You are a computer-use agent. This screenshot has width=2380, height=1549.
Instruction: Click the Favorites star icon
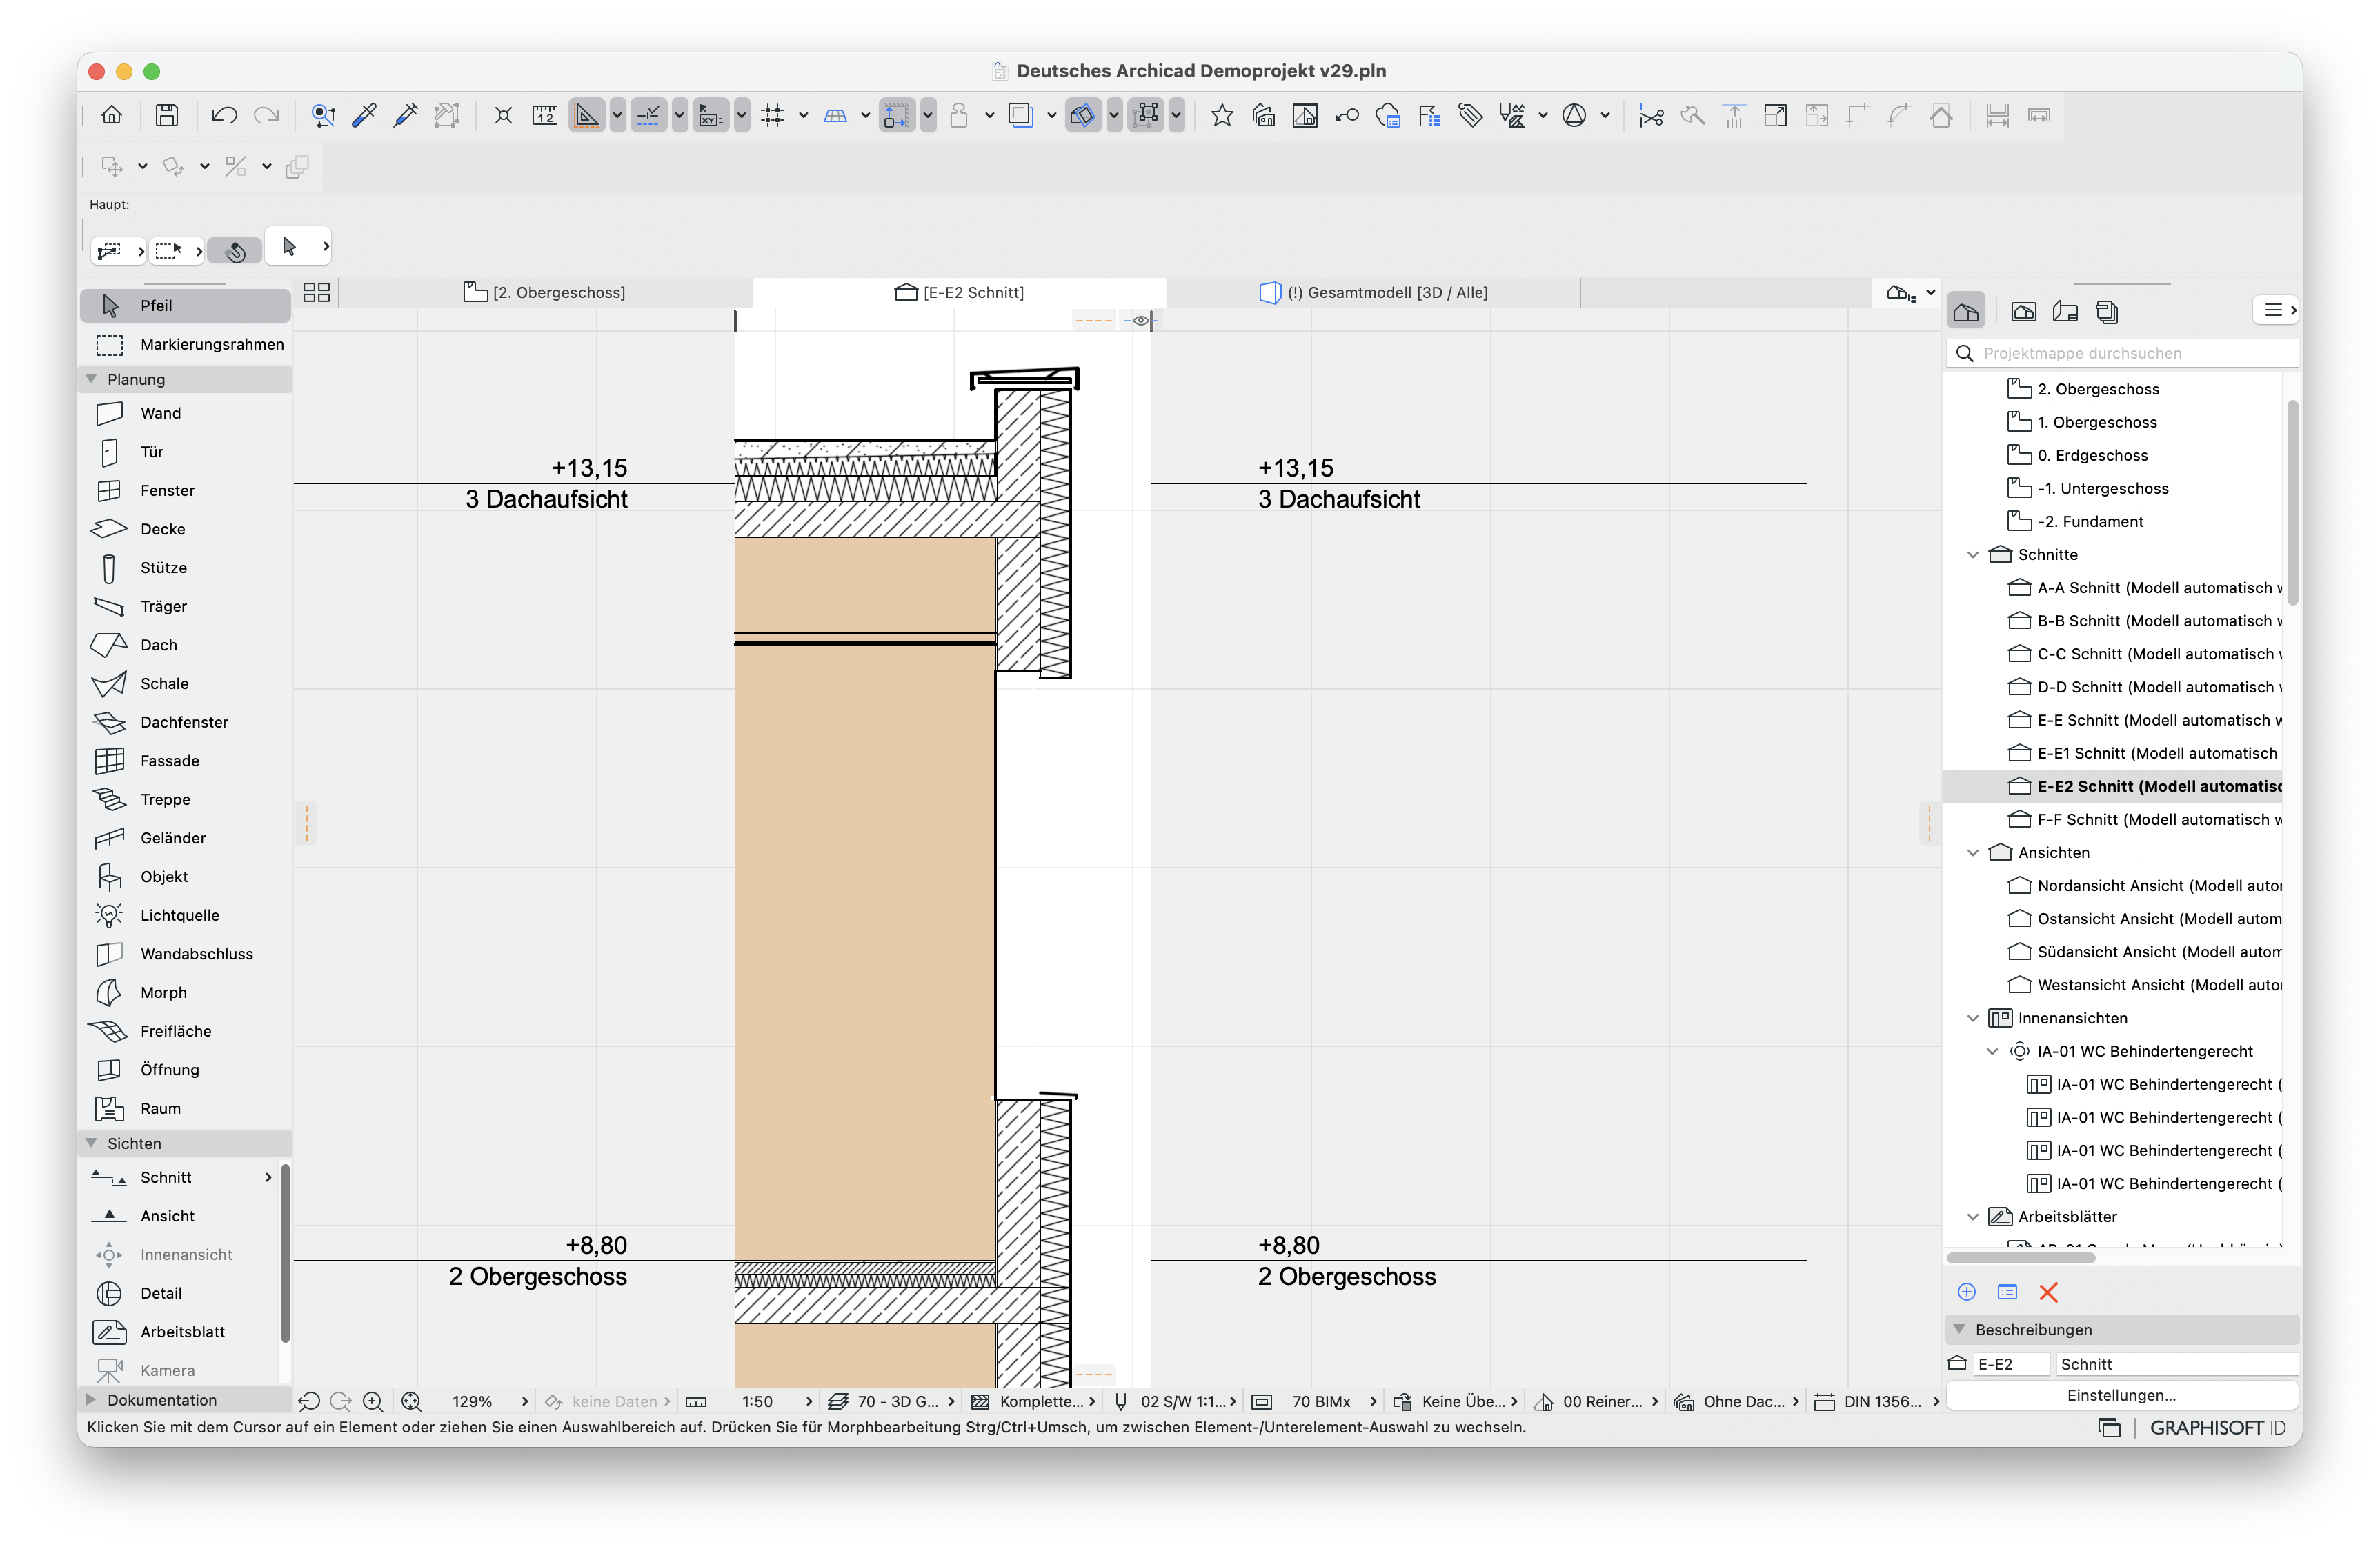[x=1221, y=115]
